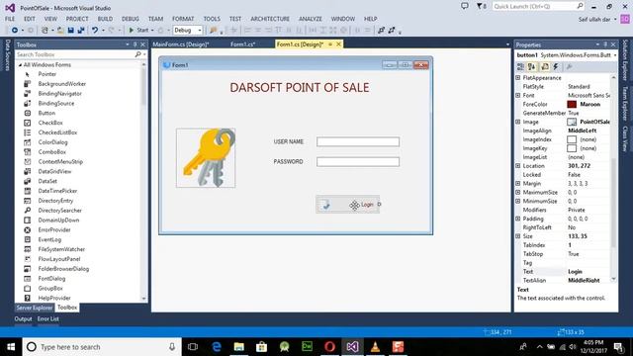Open the Debug configuration dropdown
Screen dimensions: 633x356
pos(200,31)
